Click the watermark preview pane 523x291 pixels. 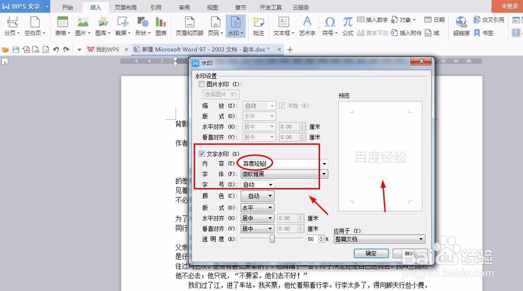point(380,156)
